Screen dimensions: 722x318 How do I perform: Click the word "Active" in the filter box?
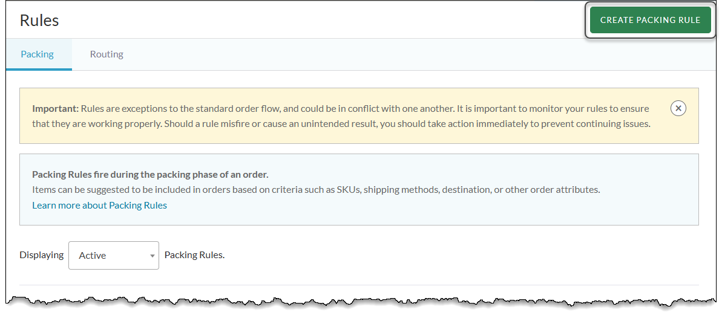[93, 256]
